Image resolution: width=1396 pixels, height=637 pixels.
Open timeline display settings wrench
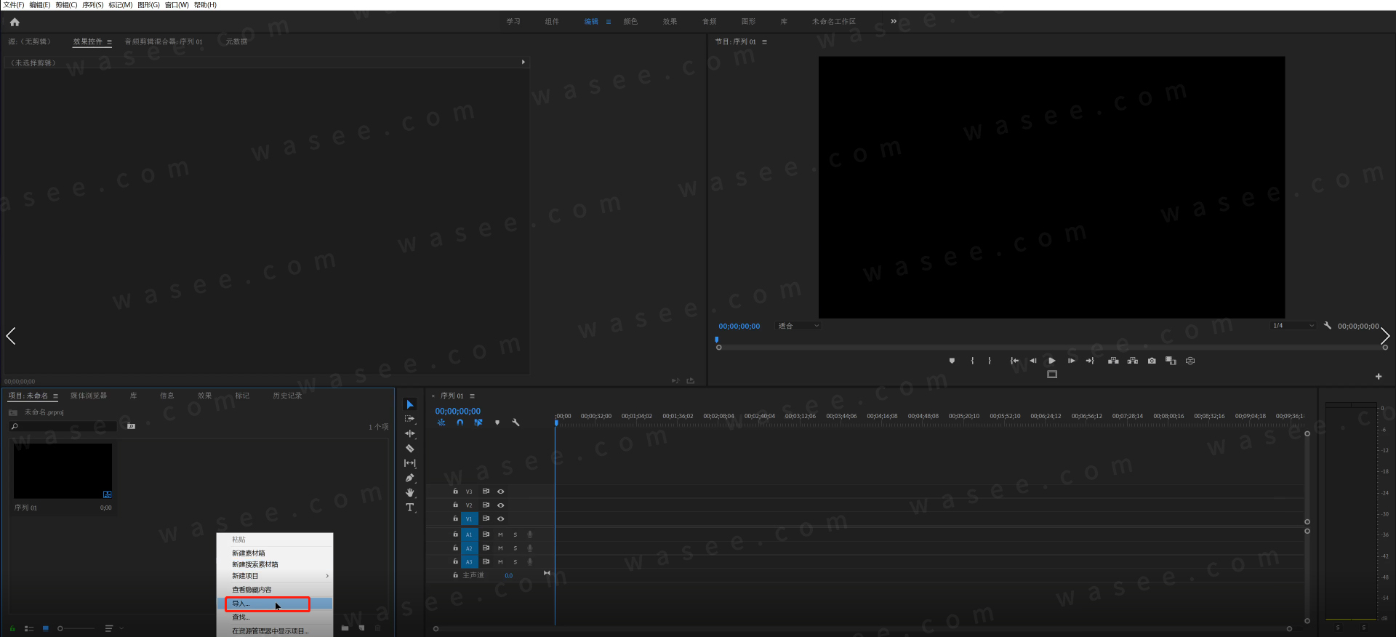click(x=516, y=422)
